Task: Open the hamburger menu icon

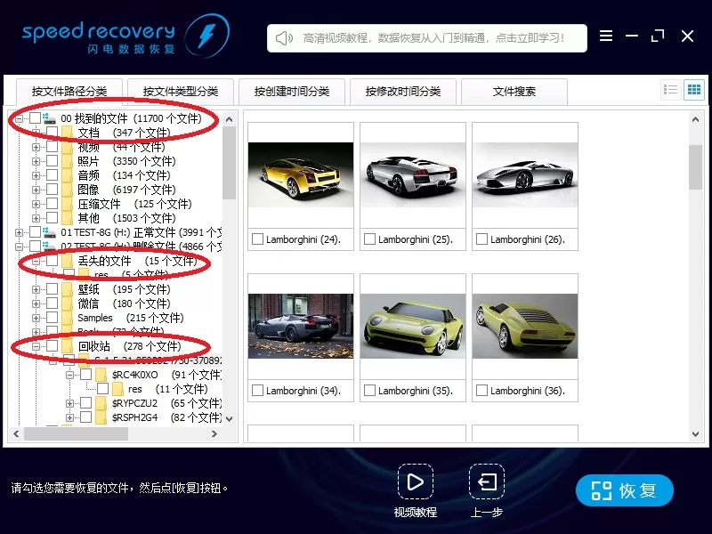Action: (606, 36)
